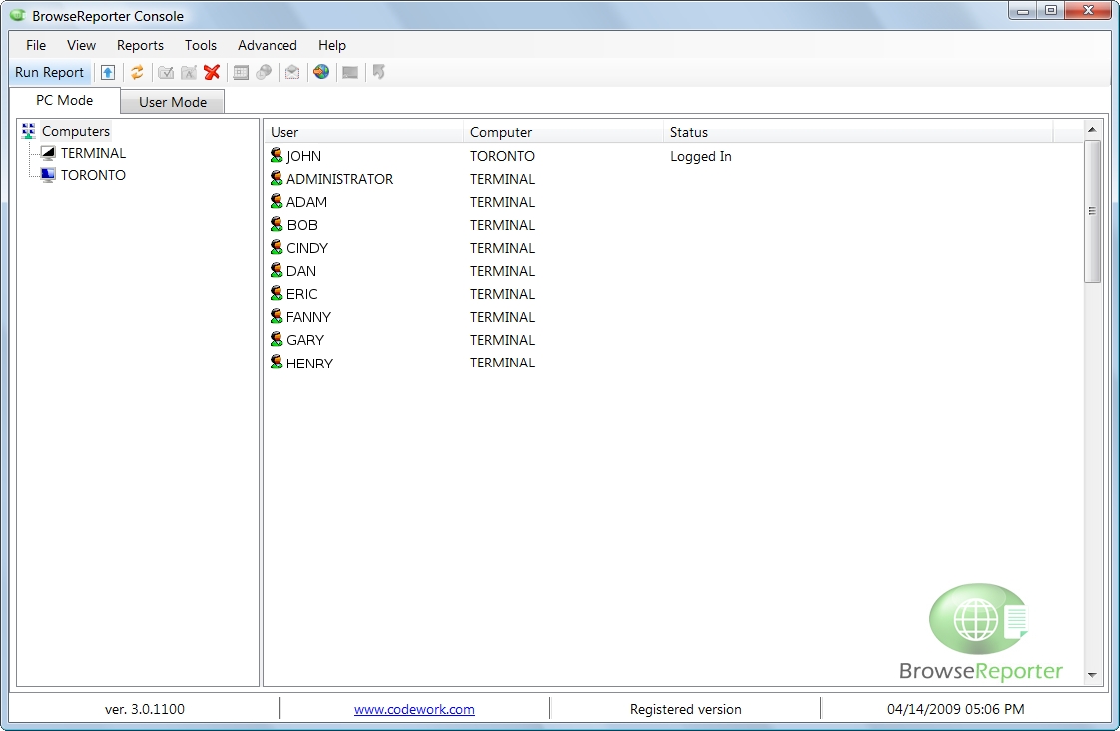The image size is (1120, 731).
Task: Click TERMINAL cell in the HENRY row
Action: pyautogui.click(x=502, y=363)
